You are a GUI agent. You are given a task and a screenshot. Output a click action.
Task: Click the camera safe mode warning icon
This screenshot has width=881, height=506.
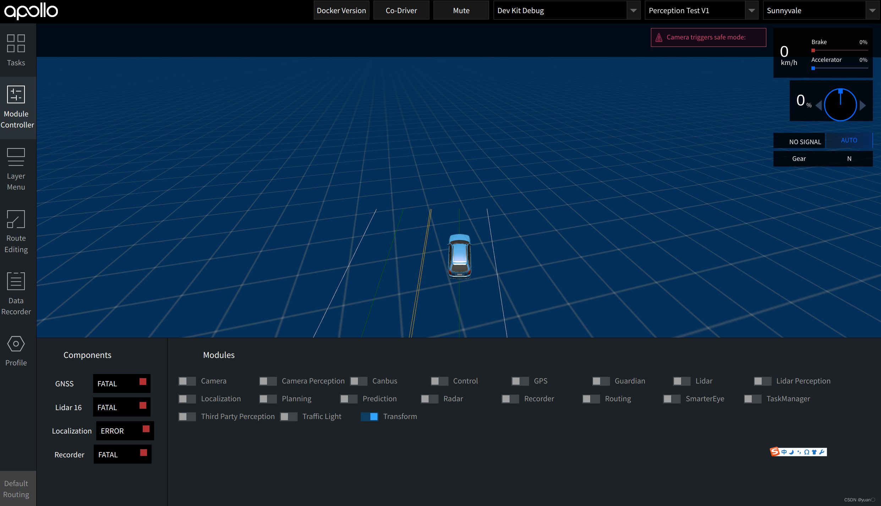pos(659,37)
